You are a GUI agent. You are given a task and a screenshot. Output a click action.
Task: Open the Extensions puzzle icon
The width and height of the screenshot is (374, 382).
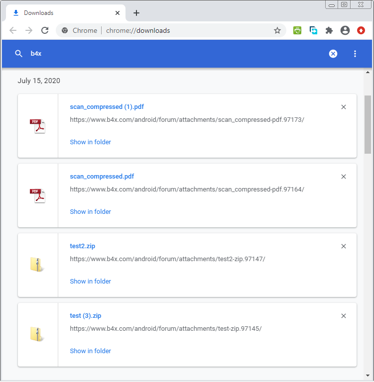click(x=329, y=30)
